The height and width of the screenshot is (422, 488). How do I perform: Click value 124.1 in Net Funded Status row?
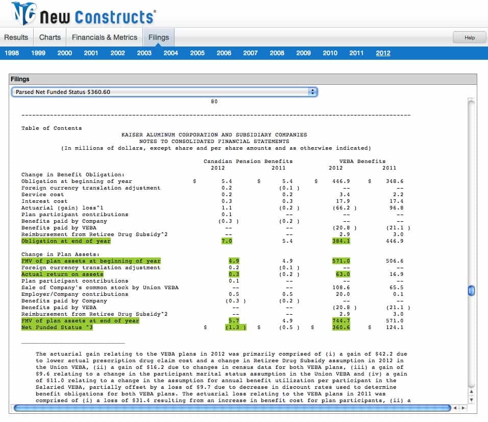pyautogui.click(x=395, y=327)
